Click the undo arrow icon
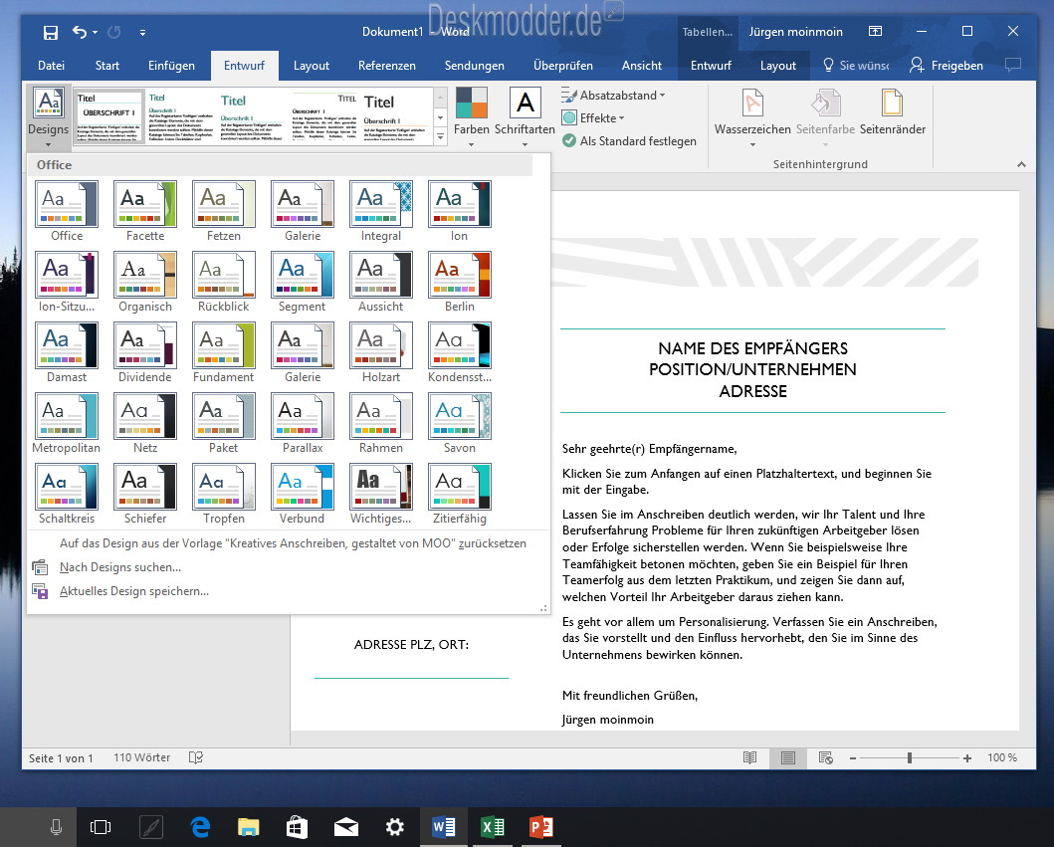The image size is (1054, 847). (80, 33)
